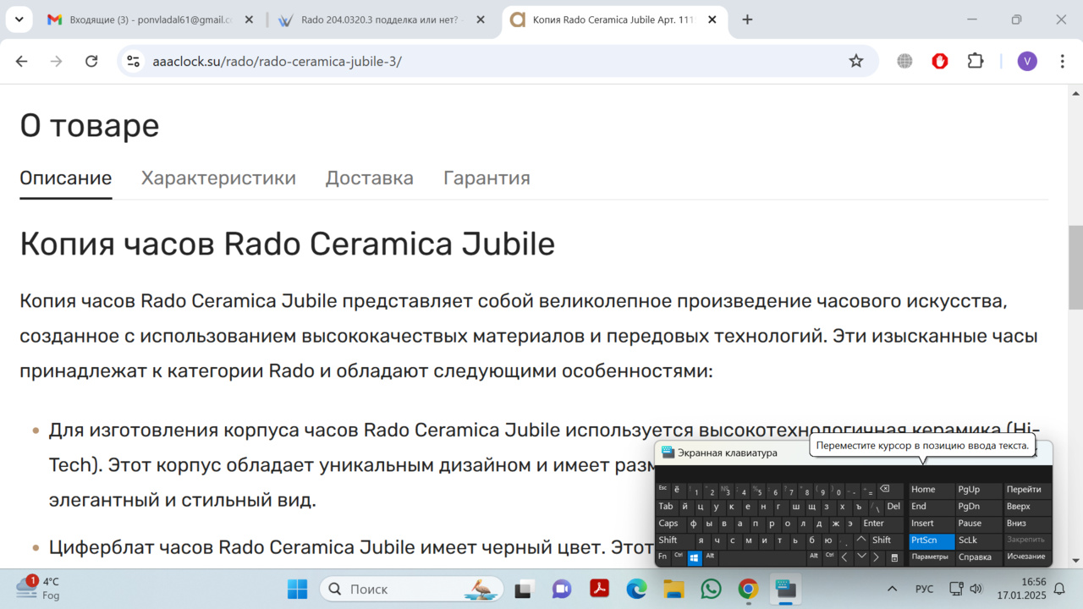Open WhatsApp from the taskbar

(711, 589)
